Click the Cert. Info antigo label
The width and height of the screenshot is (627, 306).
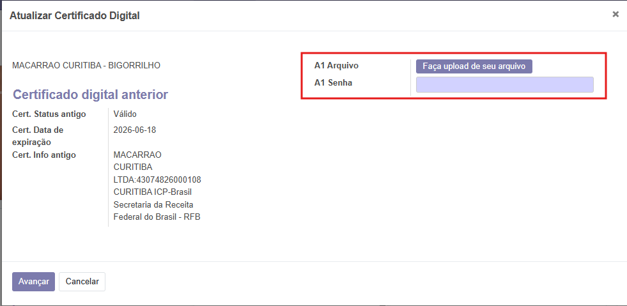coord(44,155)
